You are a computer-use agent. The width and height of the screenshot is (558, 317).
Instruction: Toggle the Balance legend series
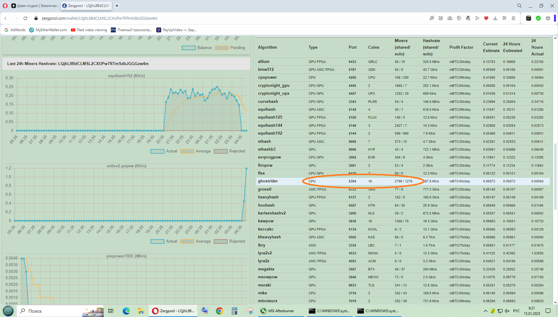(x=197, y=47)
